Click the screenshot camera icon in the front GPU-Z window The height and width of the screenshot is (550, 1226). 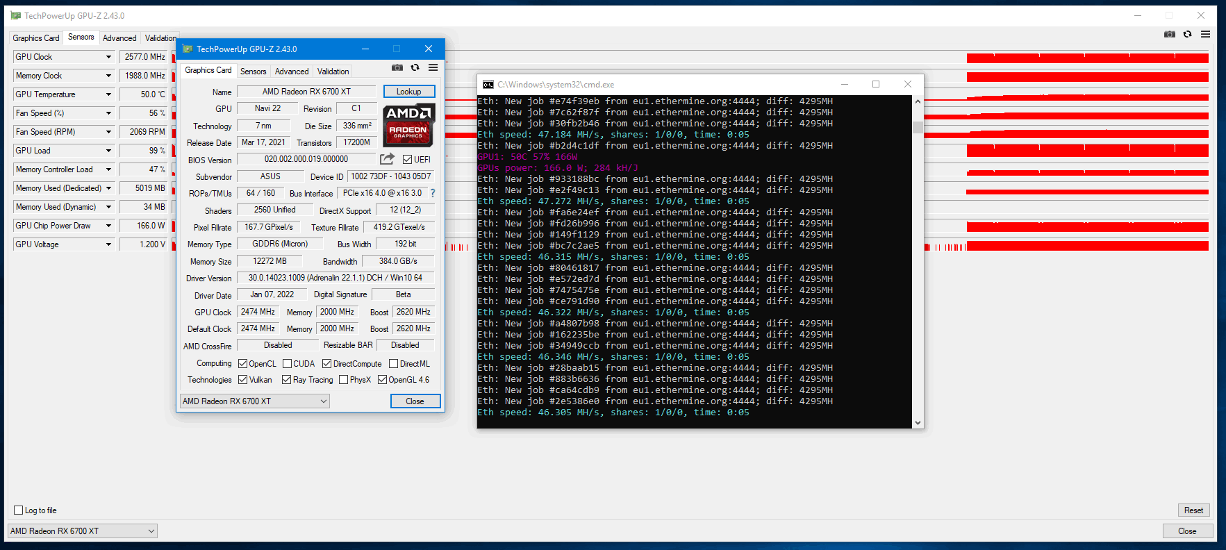397,67
